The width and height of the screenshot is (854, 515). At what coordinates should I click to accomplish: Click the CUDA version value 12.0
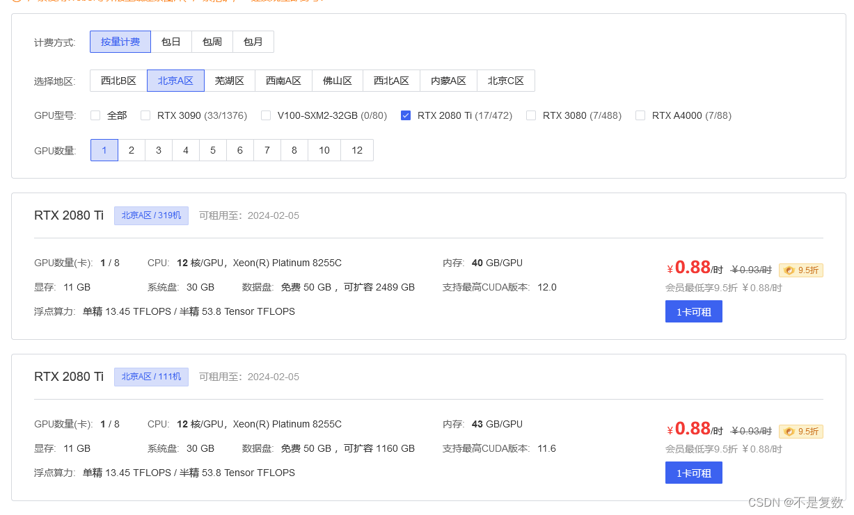547,287
